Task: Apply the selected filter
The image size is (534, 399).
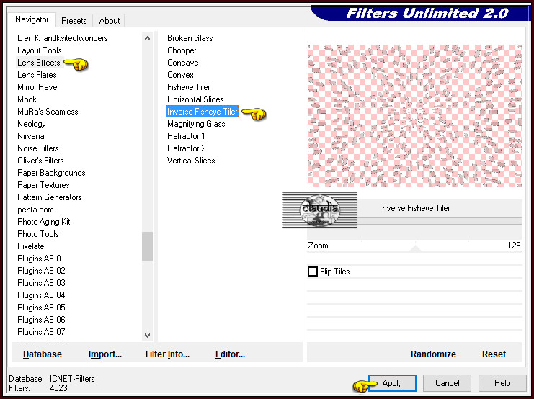Action: tap(392, 383)
